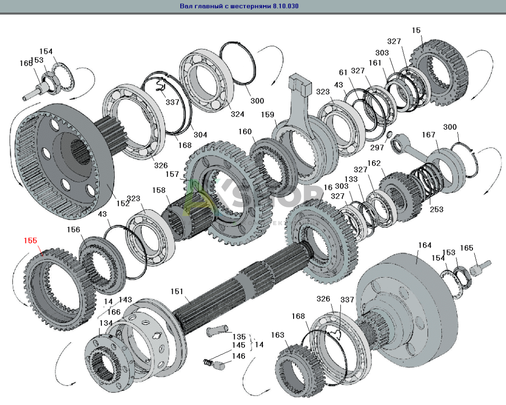Viewport: 506px width, 405px height.
Task: Select part label 152 on ring gear
Action: [123, 204]
